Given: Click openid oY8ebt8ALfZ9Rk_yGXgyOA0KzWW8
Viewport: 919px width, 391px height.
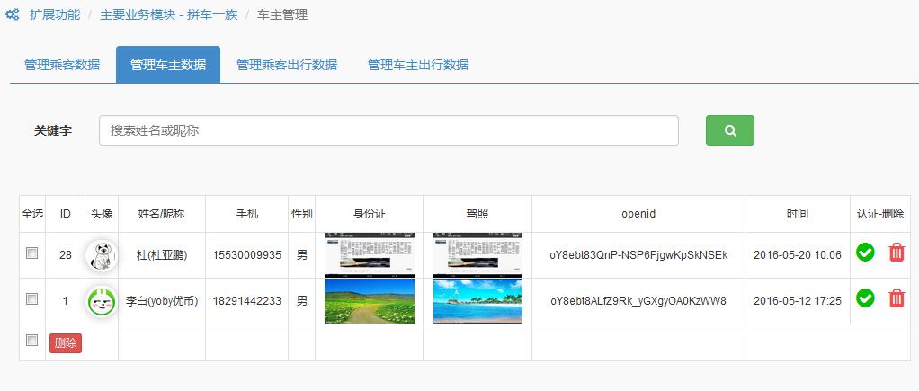Looking at the screenshot, I should (x=638, y=301).
